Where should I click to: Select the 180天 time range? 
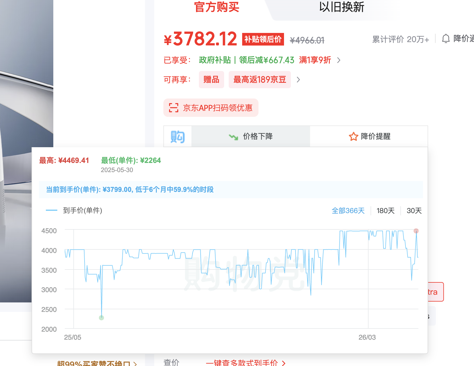point(385,211)
